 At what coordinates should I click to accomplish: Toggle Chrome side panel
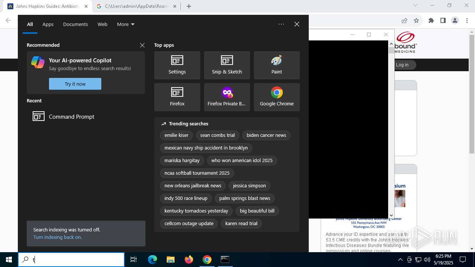(x=443, y=21)
